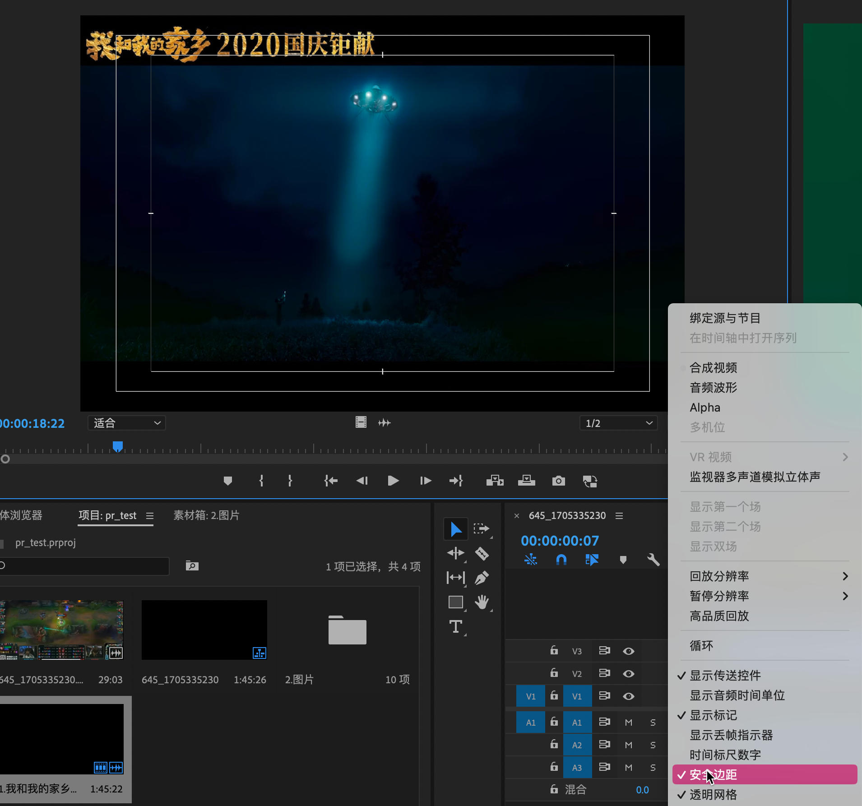
Task: Switch to 素材箱: 2.图片 tab
Action: (207, 515)
